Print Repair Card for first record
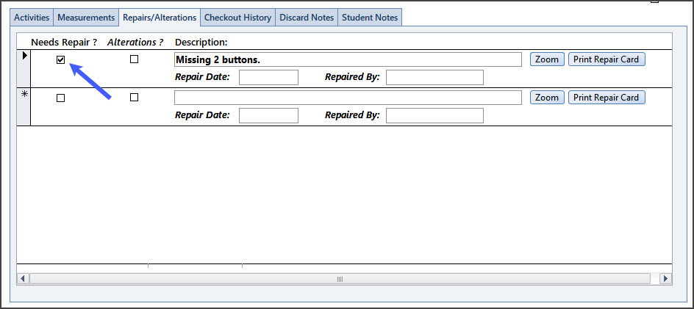The height and width of the screenshot is (309, 694). pyautogui.click(x=607, y=59)
